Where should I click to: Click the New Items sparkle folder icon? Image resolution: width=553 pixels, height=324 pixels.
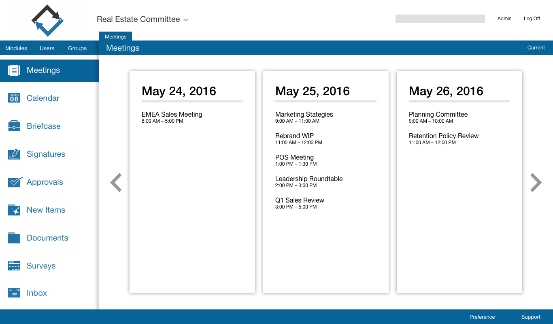point(14,210)
